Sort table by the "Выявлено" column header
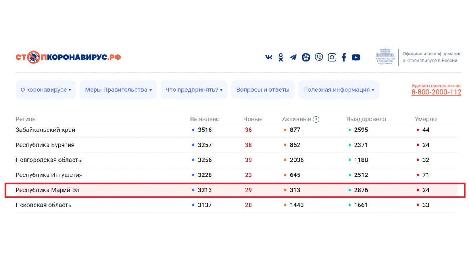The image size is (469, 264). (x=205, y=119)
